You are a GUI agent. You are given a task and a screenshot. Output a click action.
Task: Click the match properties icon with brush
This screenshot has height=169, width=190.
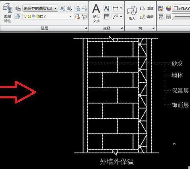(x=161, y=8)
